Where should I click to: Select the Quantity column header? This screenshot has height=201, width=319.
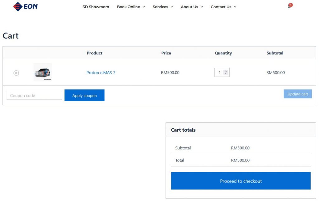[x=223, y=53]
